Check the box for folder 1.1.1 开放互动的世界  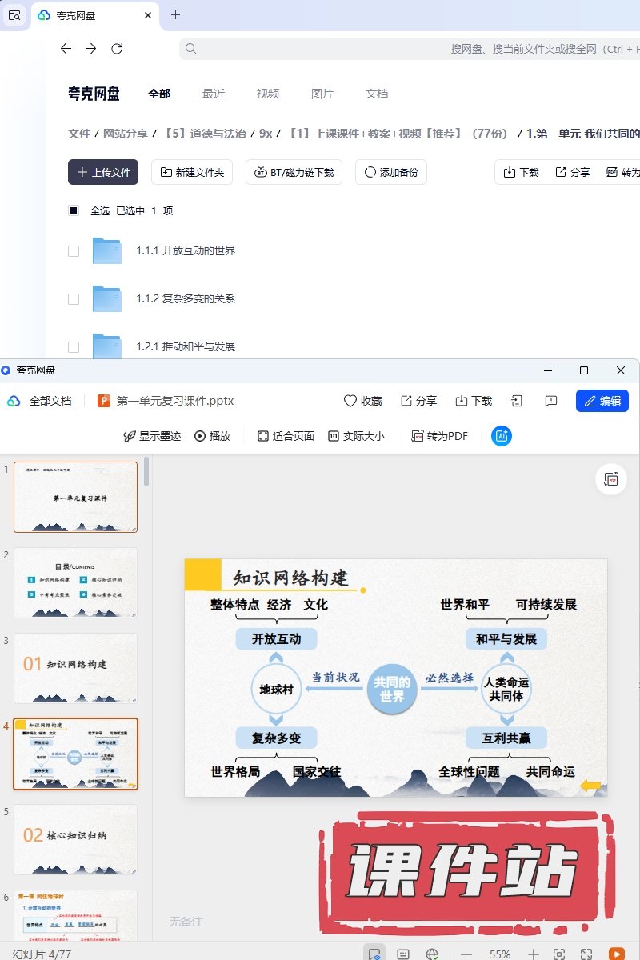click(74, 251)
